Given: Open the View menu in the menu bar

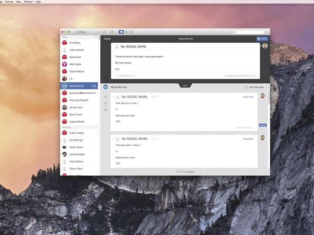Looking at the screenshot, I should (x=18, y=2).
